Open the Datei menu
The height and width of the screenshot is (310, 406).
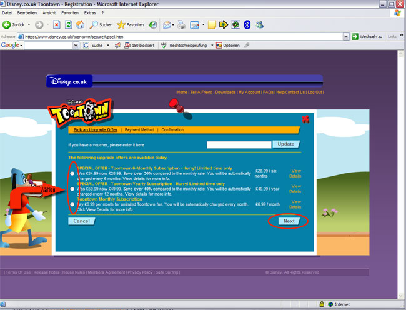[x=7, y=13]
